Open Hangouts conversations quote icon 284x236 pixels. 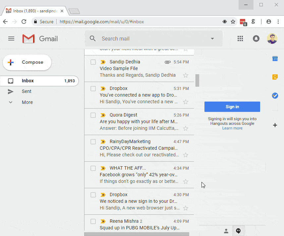click(x=238, y=231)
